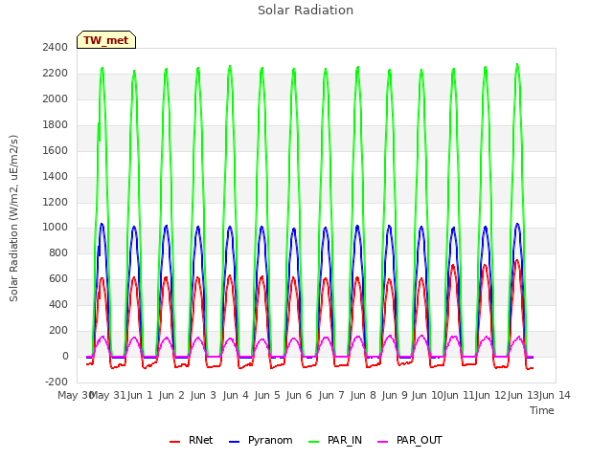Click the Jun 8 x-axis date label
Viewport: 613px width, 459px height.
click(x=363, y=395)
